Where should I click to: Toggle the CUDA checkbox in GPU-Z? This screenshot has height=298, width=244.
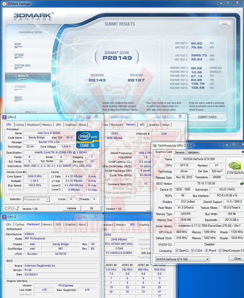coord(192,250)
